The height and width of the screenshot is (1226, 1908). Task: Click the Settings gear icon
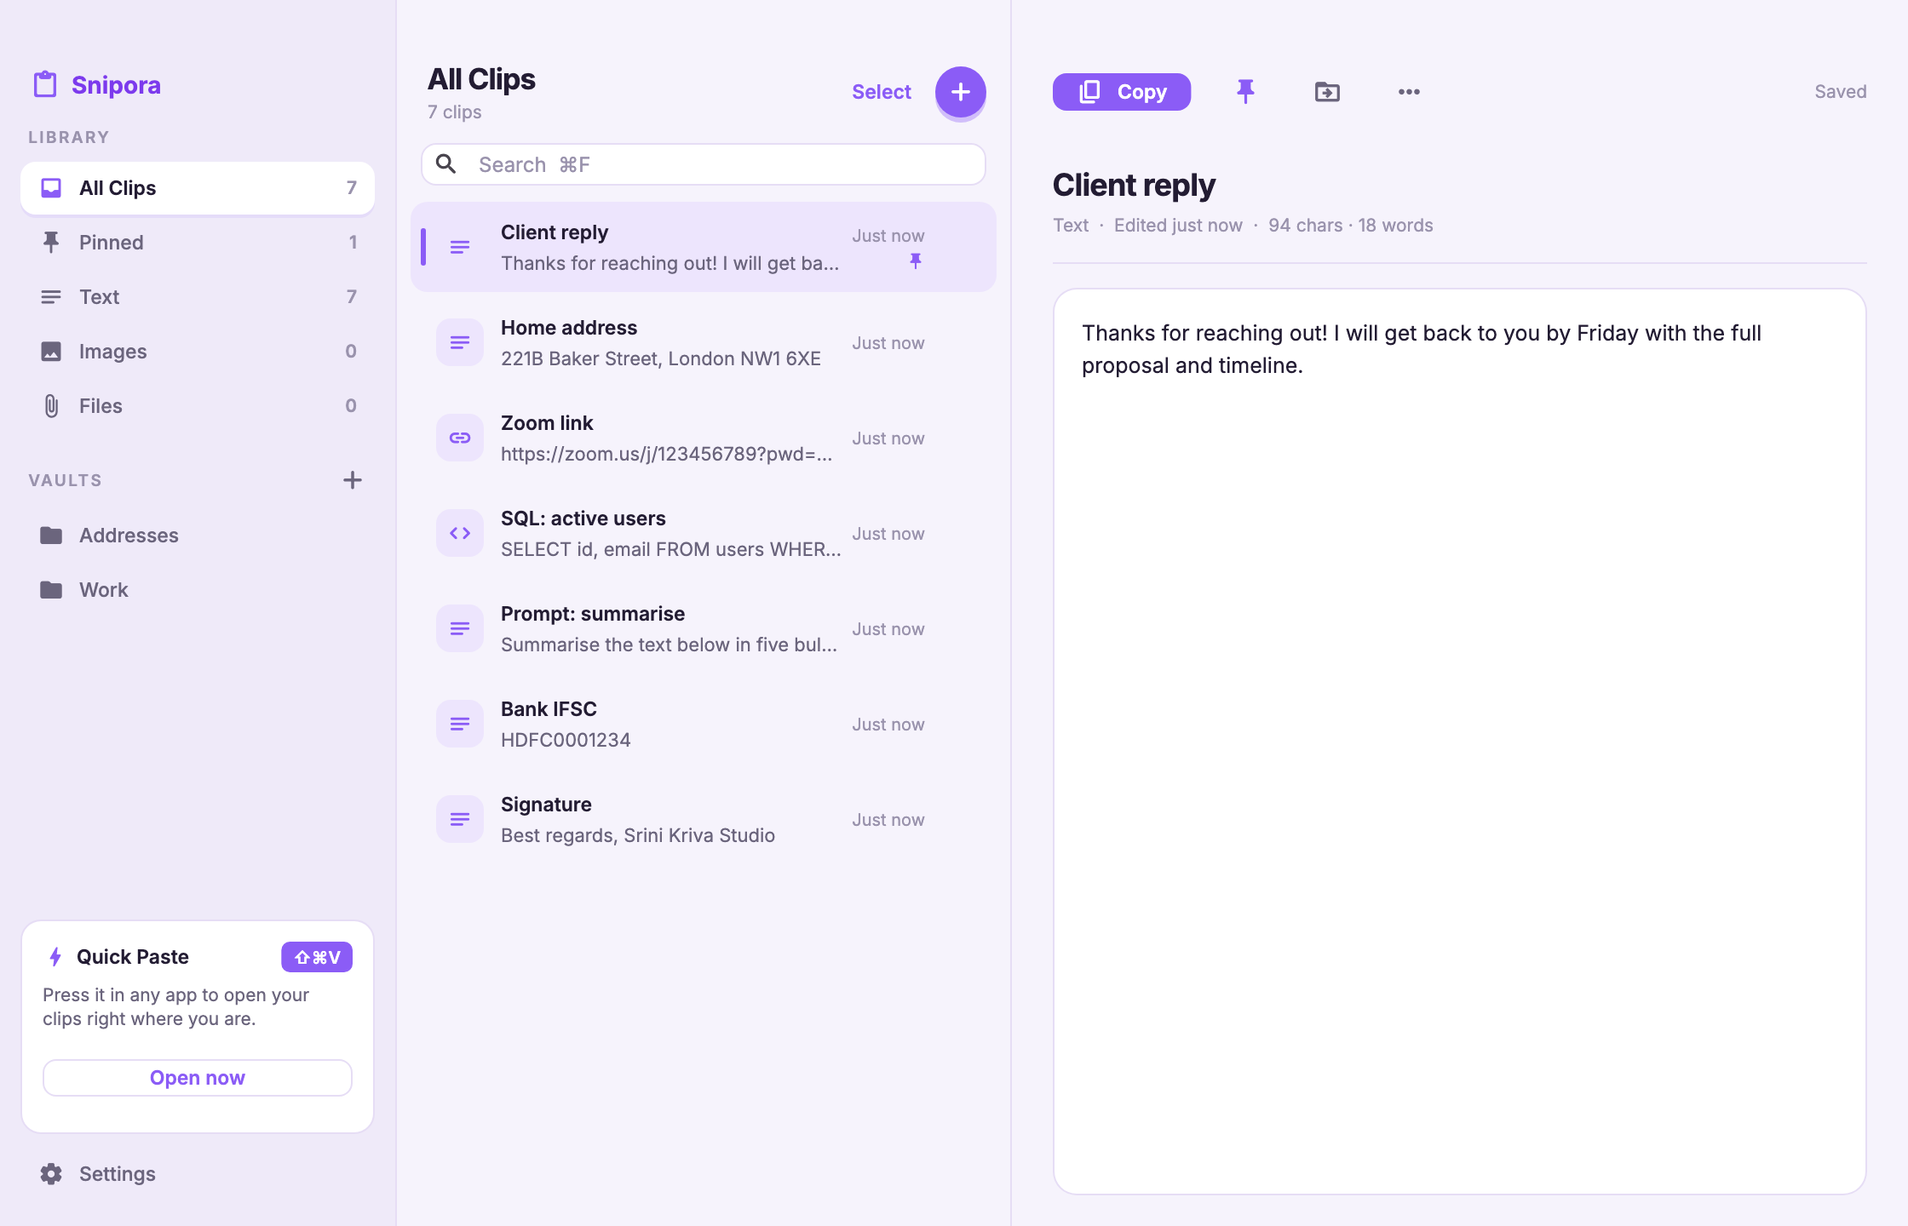pyautogui.click(x=51, y=1174)
